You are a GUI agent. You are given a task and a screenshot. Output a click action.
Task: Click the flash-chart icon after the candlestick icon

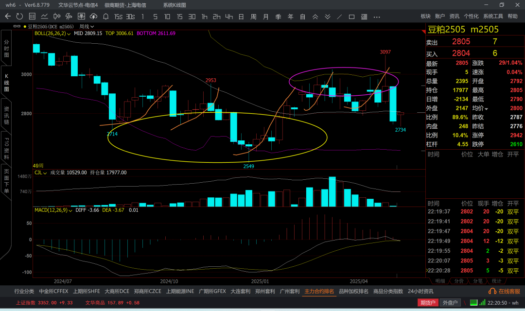69,16
